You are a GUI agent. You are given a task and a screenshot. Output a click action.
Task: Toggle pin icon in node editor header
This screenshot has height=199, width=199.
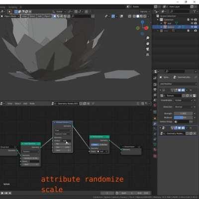93,103
